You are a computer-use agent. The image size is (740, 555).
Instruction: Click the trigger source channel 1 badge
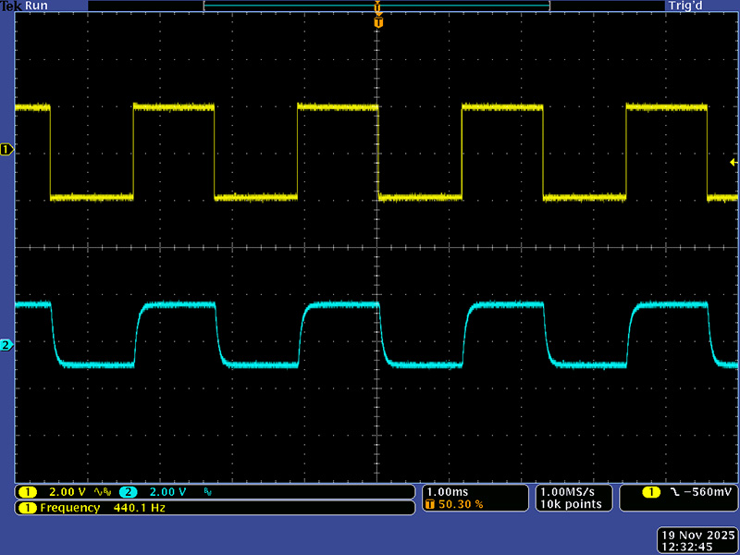coord(651,491)
